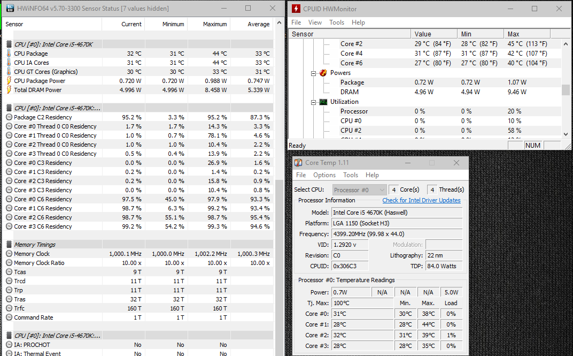Click the VID value field in Core Temp
This screenshot has height=356, width=573.
pyautogui.click(x=350, y=245)
